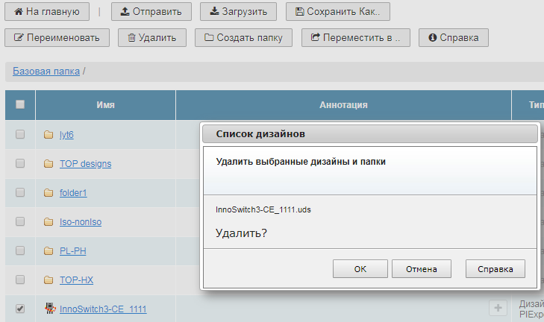Check the box for lyt6 folder
This screenshot has height=322, width=544.
click(20, 134)
